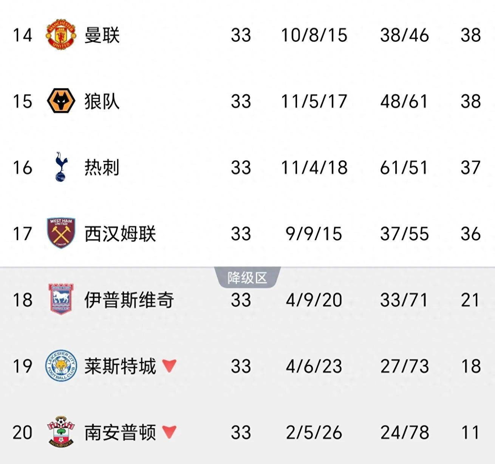Tap the 莱斯特城 team name

tap(120, 366)
